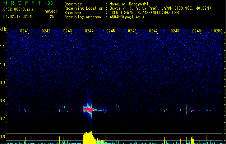This screenshot has height=144, width=226.
Task: Click the Receiver label
Action: [73, 13]
